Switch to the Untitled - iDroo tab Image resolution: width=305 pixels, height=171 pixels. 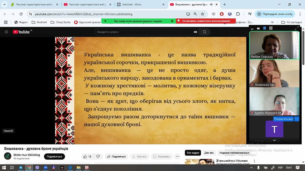tap(141, 5)
